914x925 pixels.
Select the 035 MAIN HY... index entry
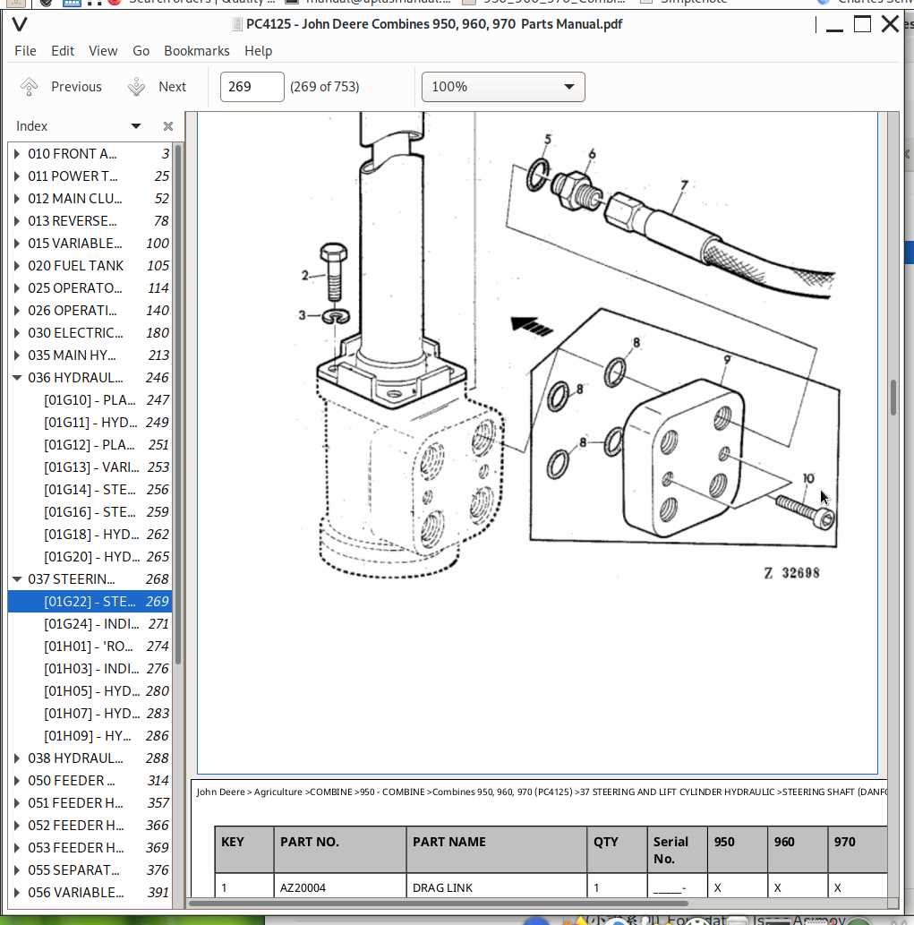coord(90,355)
